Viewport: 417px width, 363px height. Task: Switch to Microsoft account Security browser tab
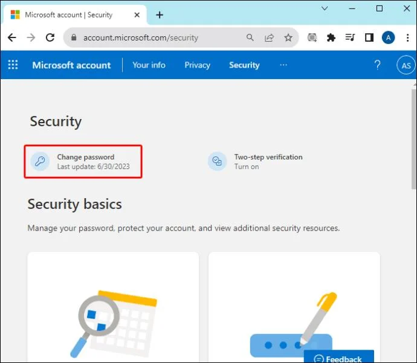(74, 15)
